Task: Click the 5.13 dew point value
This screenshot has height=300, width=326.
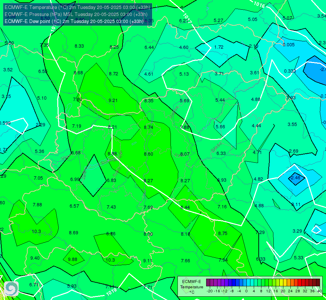Action: pyautogui.click(x=184, y=74)
